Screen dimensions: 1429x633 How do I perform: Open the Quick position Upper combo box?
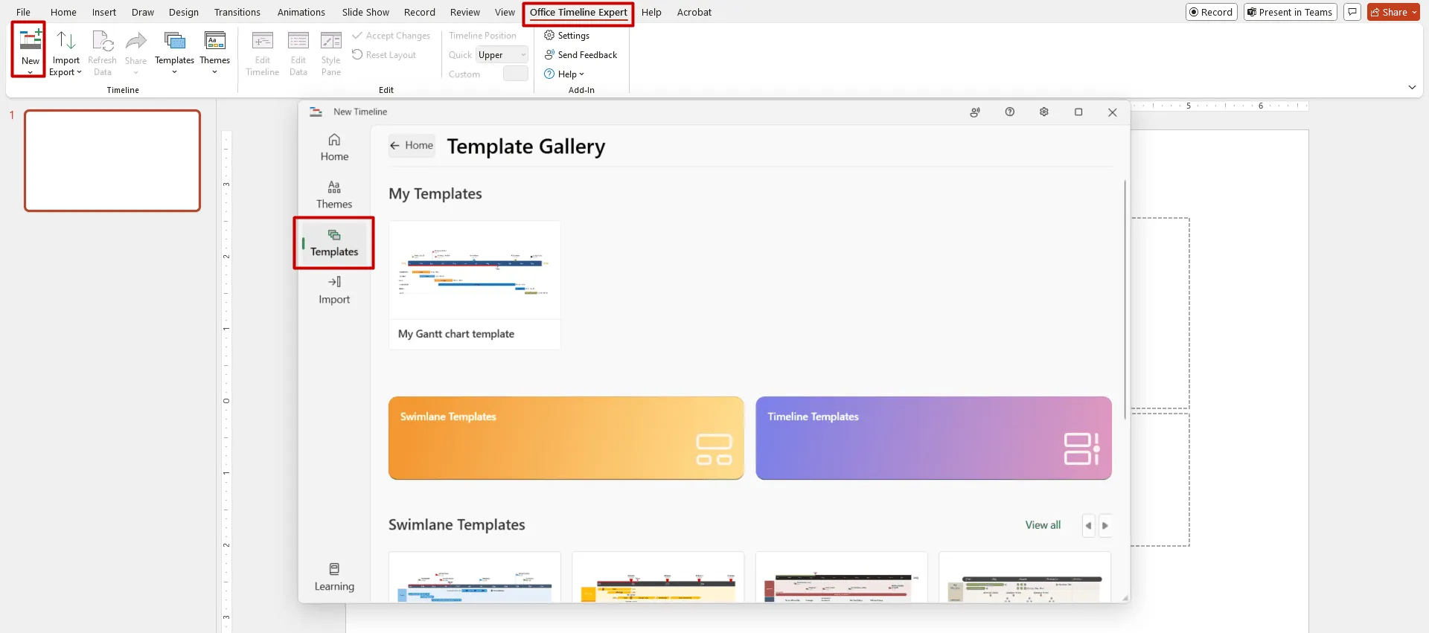pos(502,55)
